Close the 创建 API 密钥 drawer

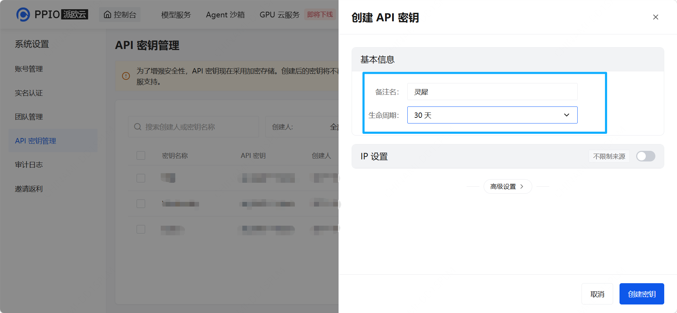[655, 17]
